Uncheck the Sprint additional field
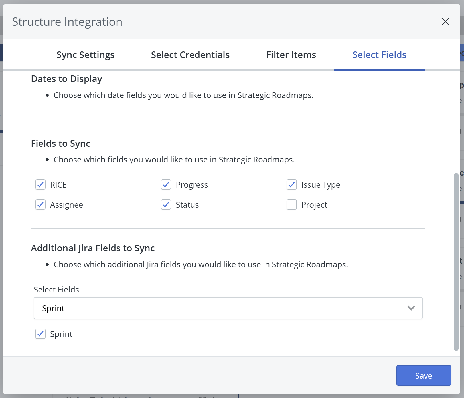The image size is (464, 398). click(x=40, y=334)
